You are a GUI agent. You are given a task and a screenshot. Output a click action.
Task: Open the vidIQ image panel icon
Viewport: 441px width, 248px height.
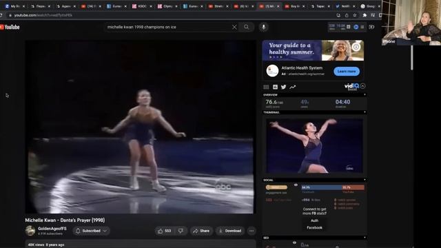point(275,87)
